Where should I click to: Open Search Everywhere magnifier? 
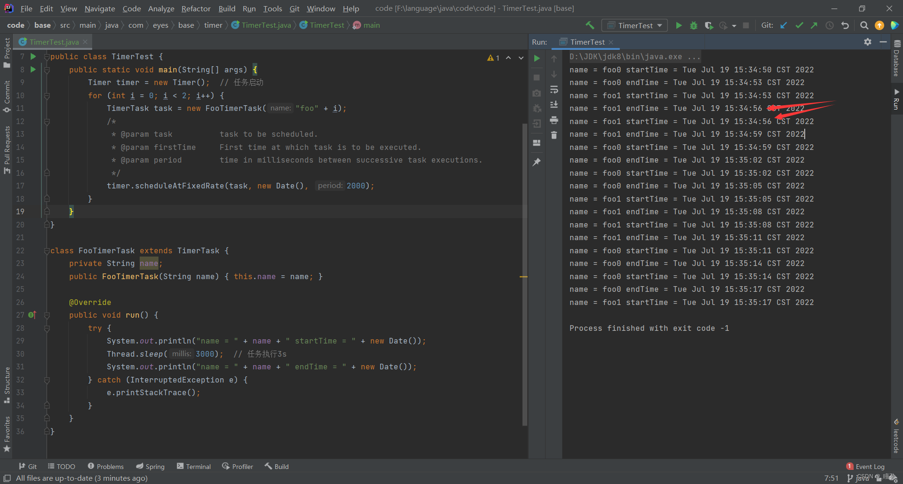click(864, 25)
